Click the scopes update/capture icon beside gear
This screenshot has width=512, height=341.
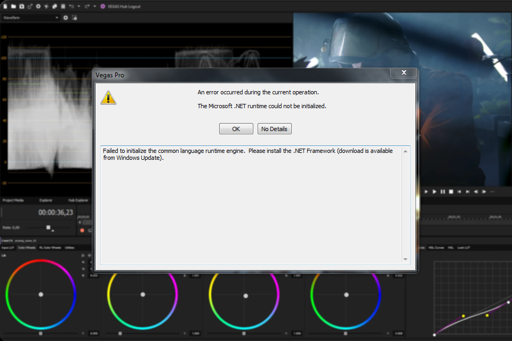pyautogui.click(x=75, y=18)
